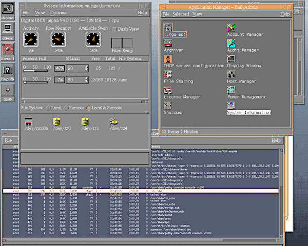Open the Account Manager icon
The width and height of the screenshot is (308, 246).
[x=231, y=28]
